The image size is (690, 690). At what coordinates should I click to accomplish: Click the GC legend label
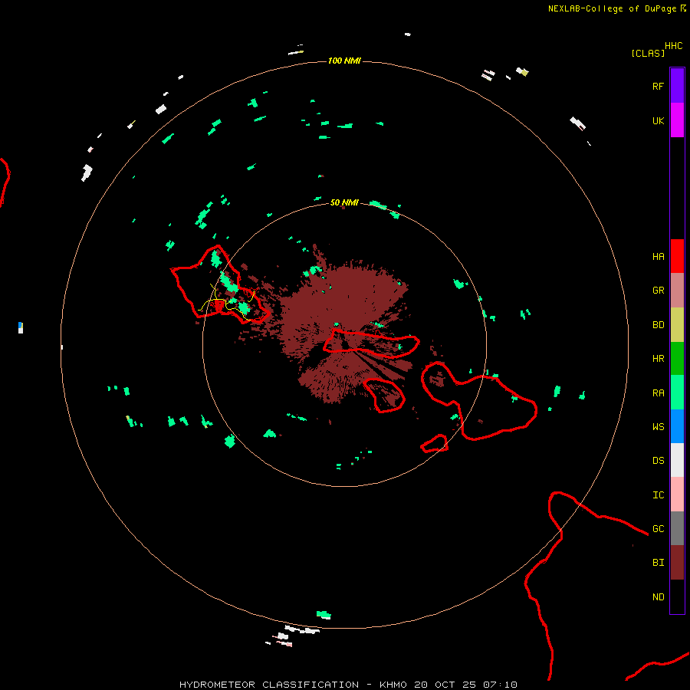coord(658,528)
